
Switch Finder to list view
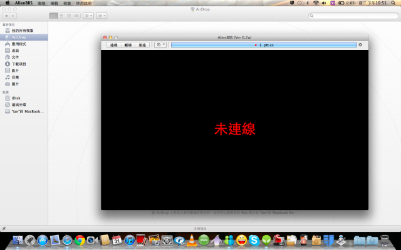61,16
